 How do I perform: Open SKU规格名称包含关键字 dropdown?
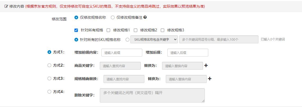click(x=154, y=39)
